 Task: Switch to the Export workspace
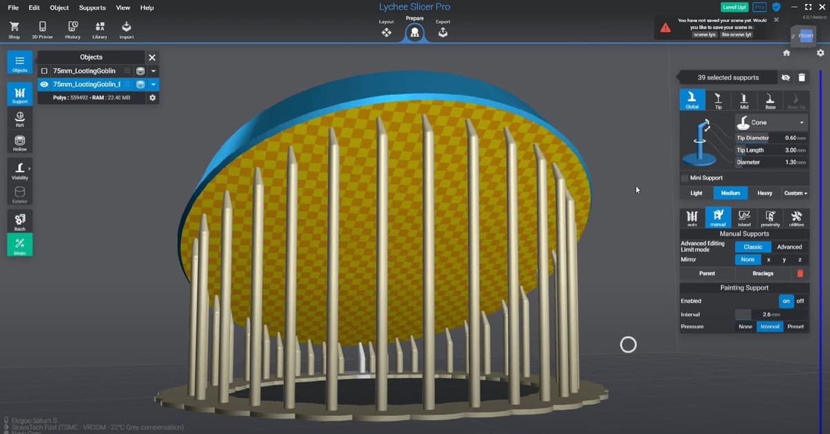click(443, 30)
